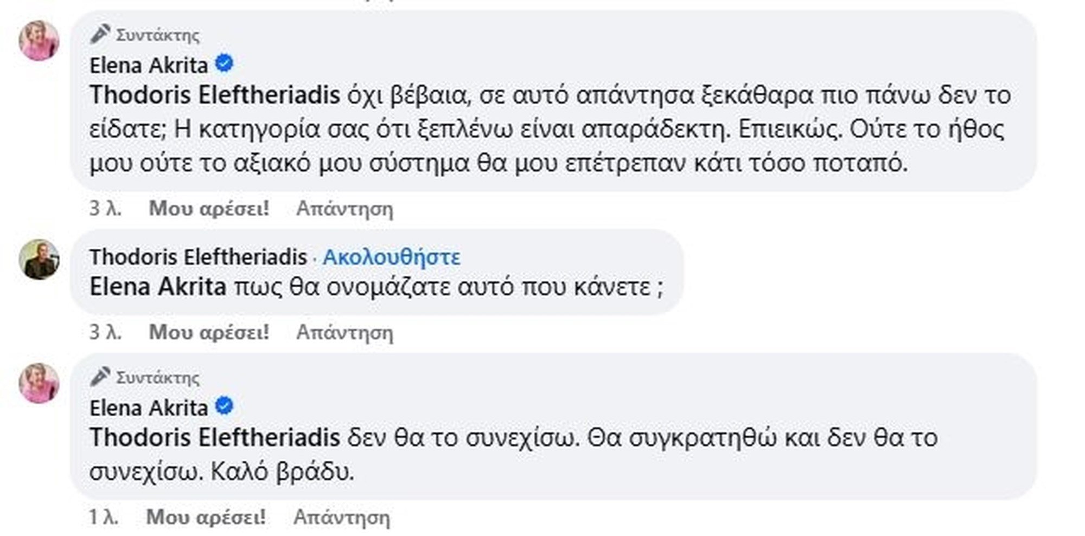Open Thodoris Eleftheriadis's profile picture

[39, 259]
